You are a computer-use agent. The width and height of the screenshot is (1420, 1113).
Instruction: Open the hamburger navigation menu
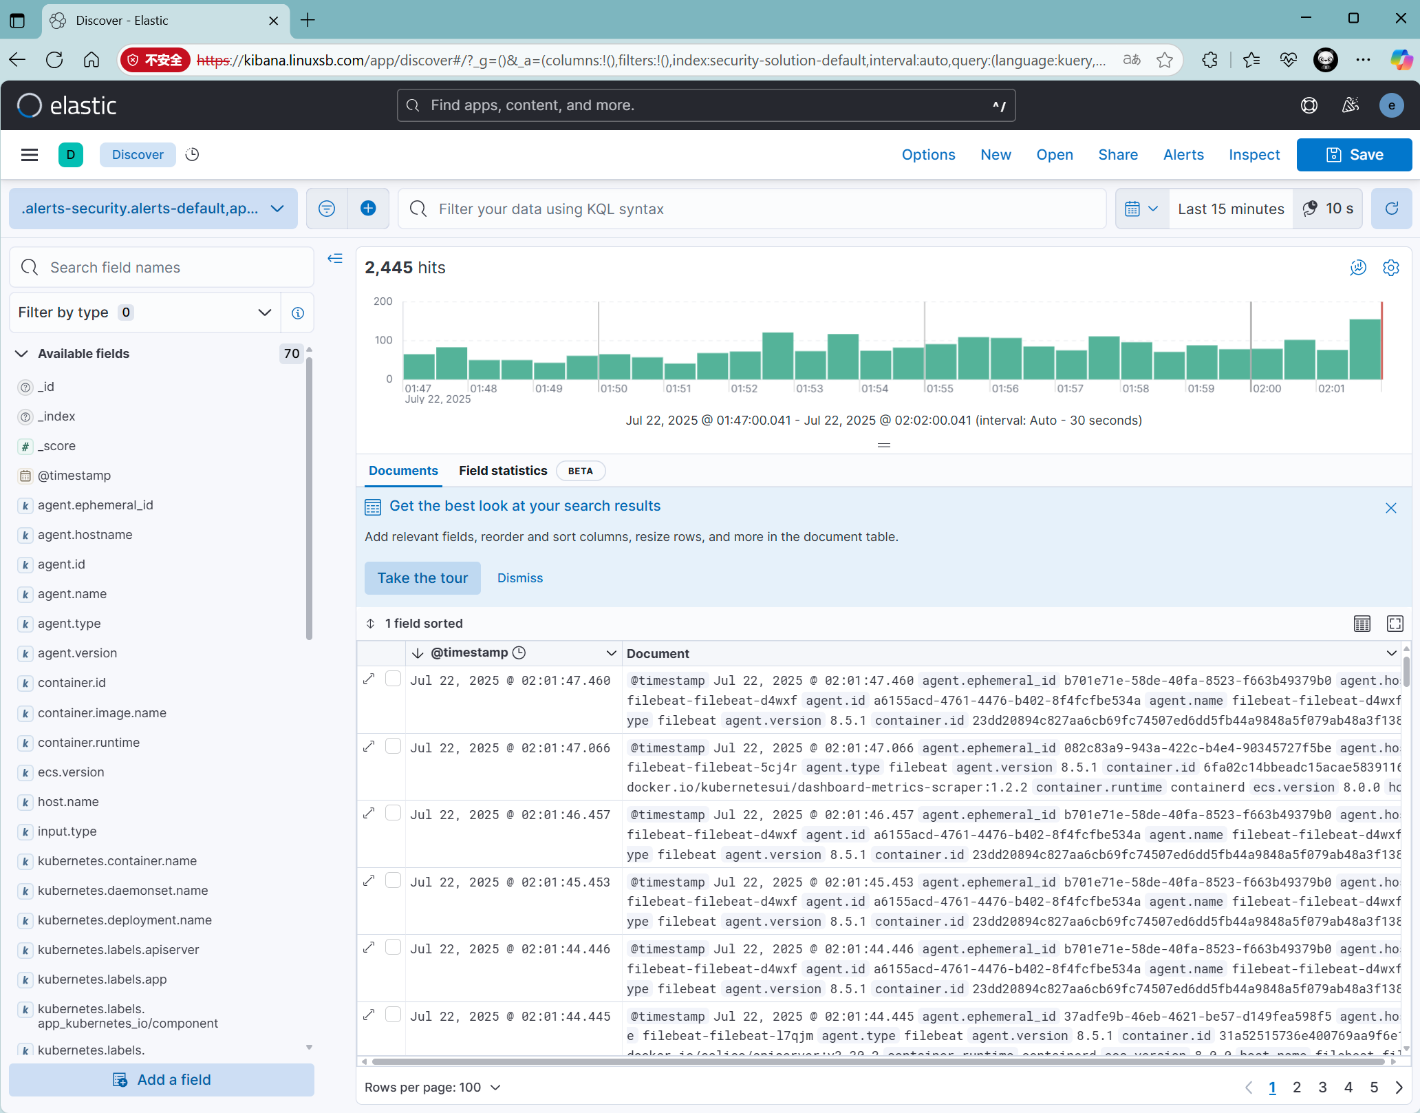tap(30, 155)
